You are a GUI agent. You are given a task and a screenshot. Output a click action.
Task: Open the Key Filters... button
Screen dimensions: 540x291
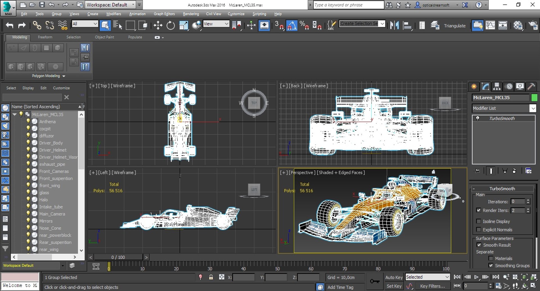[x=433, y=286]
